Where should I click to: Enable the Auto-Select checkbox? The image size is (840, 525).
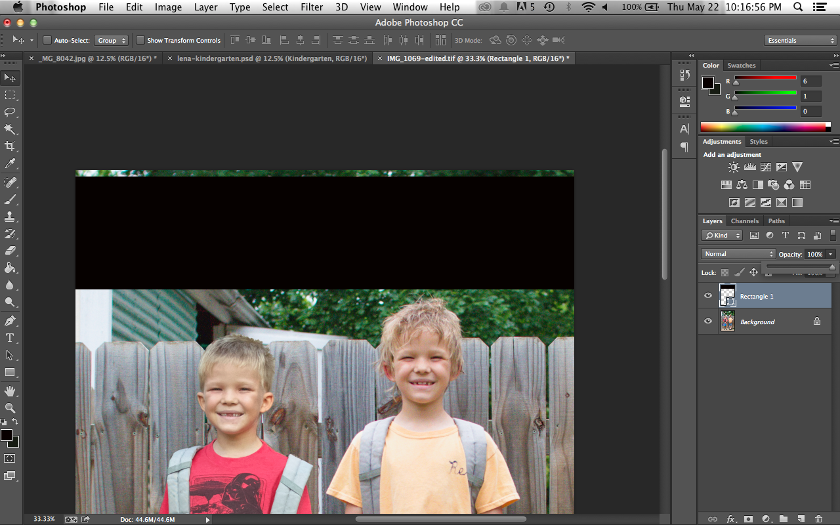pyautogui.click(x=47, y=41)
